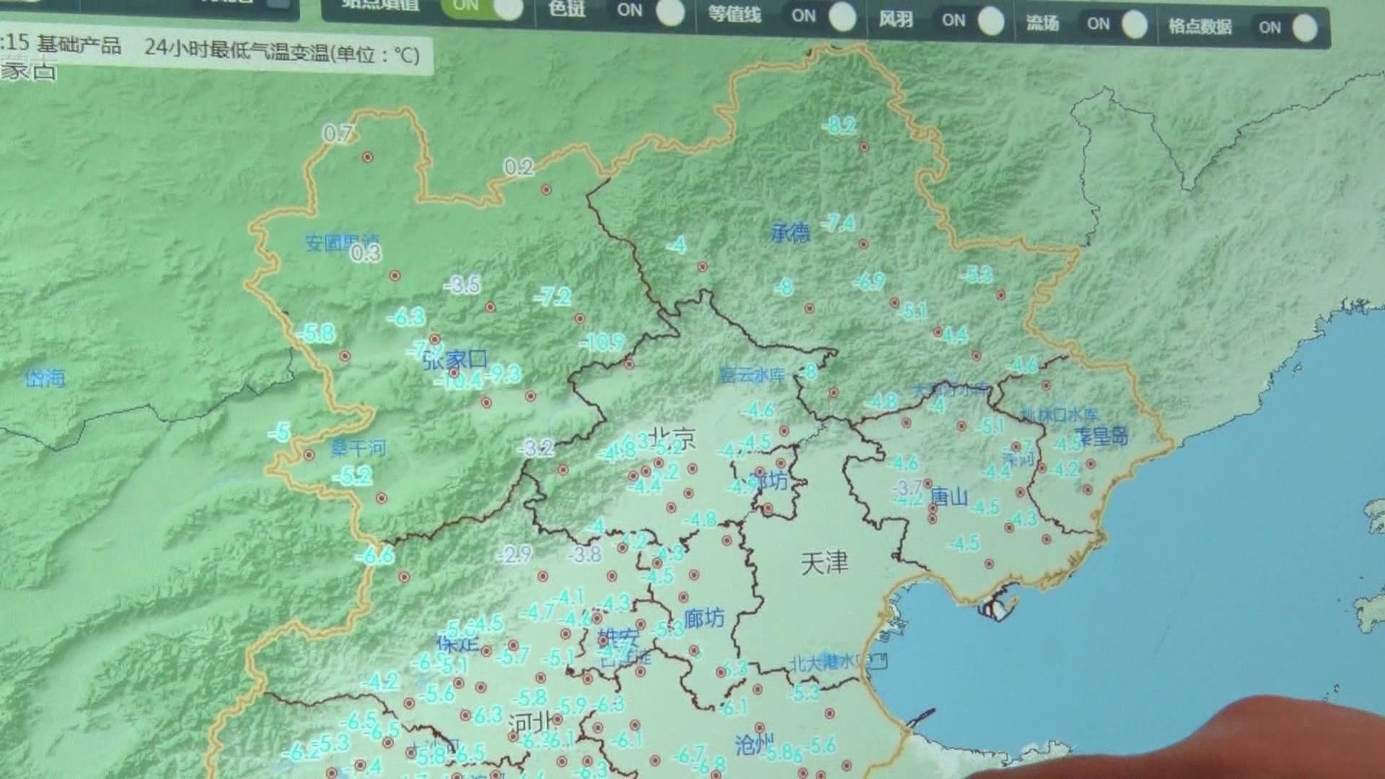This screenshot has height=779, width=1385.
Task: Click the 天津 label on the map
Action: click(x=825, y=563)
